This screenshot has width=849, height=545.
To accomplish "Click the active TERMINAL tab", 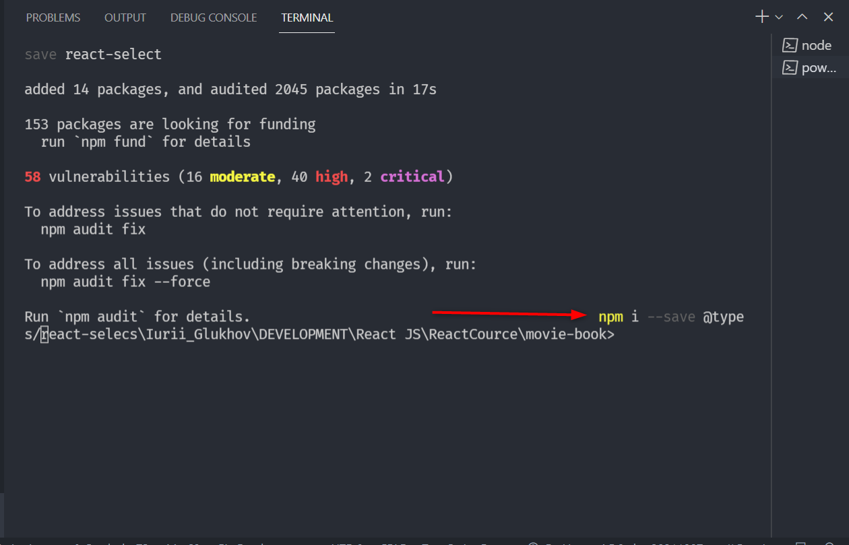I will [x=307, y=17].
